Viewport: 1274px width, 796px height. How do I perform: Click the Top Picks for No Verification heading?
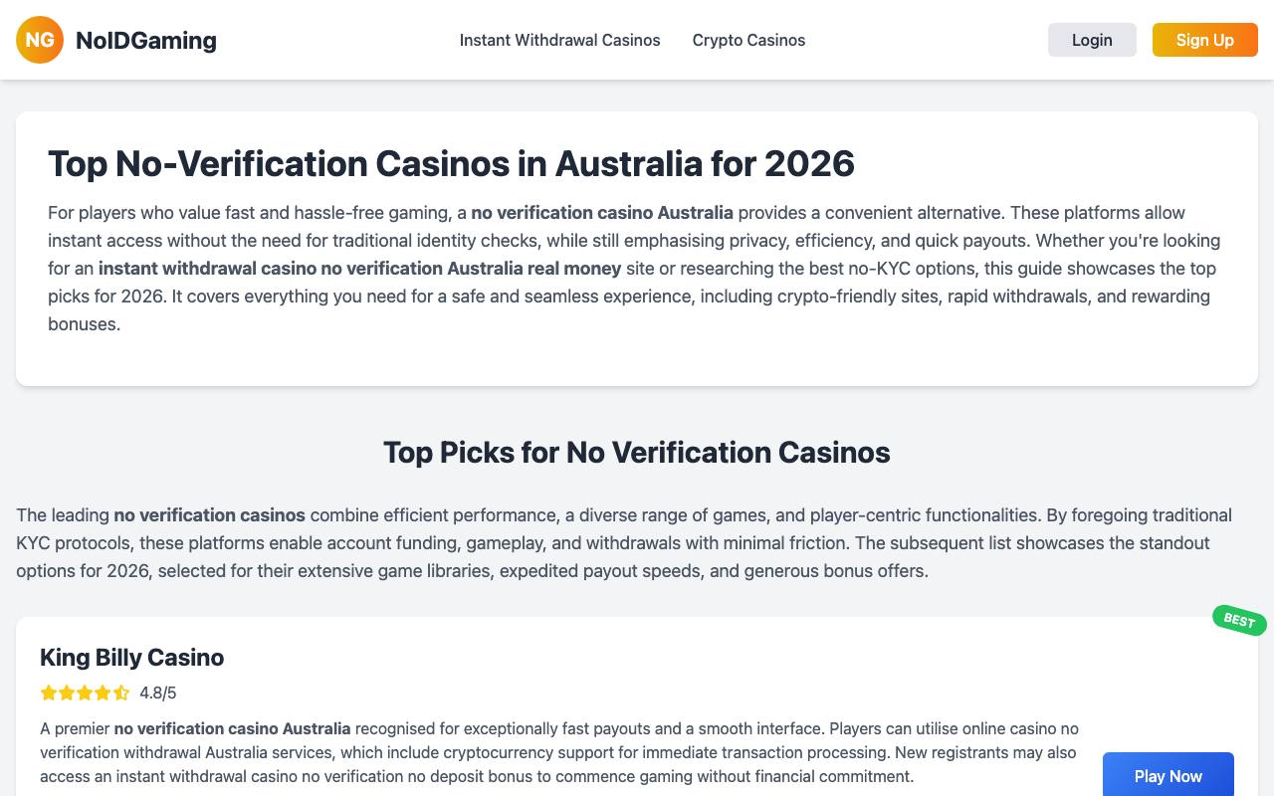(637, 452)
